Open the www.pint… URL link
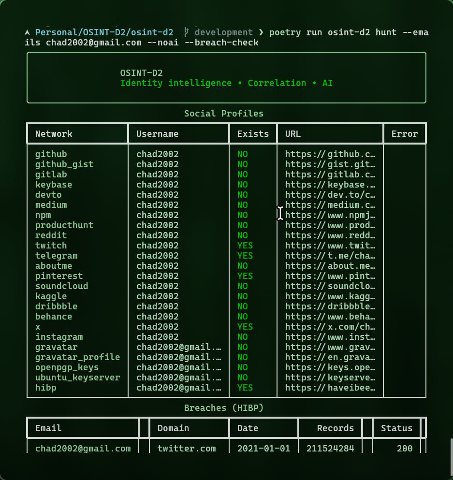The height and width of the screenshot is (480, 453). pyautogui.click(x=330, y=276)
